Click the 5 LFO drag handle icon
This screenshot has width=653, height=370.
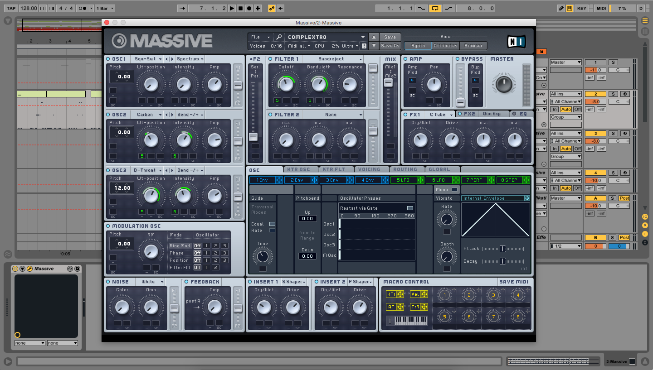(420, 180)
